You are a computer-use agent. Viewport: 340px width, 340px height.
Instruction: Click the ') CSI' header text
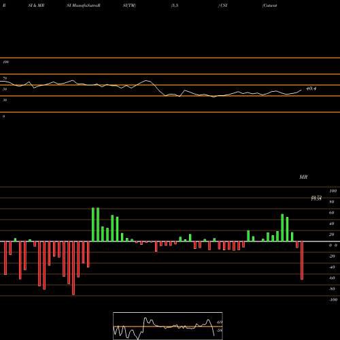(x=222, y=5)
